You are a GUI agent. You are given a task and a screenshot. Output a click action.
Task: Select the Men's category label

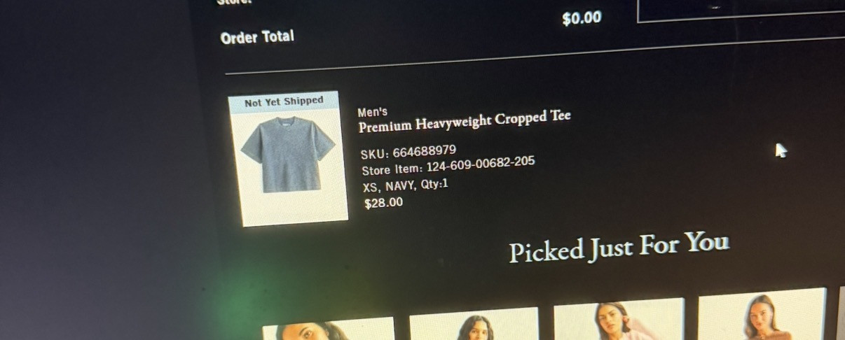(372, 112)
